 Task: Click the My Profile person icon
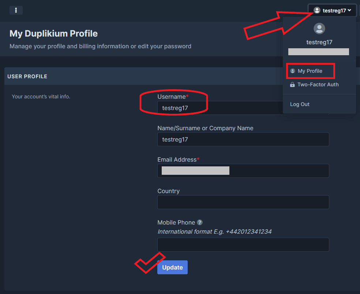pos(293,71)
